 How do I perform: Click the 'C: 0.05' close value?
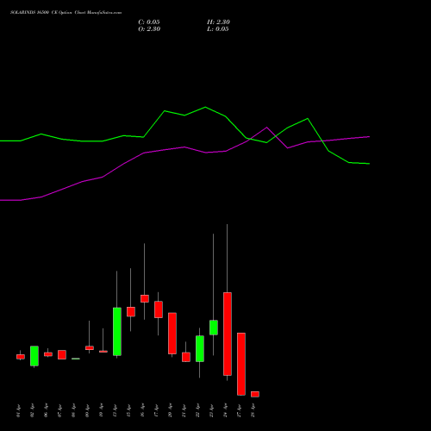149,22
